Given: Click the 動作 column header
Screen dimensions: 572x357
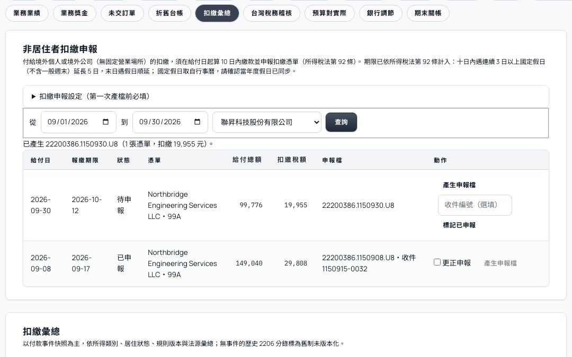Looking at the screenshot, I should coord(440,160).
